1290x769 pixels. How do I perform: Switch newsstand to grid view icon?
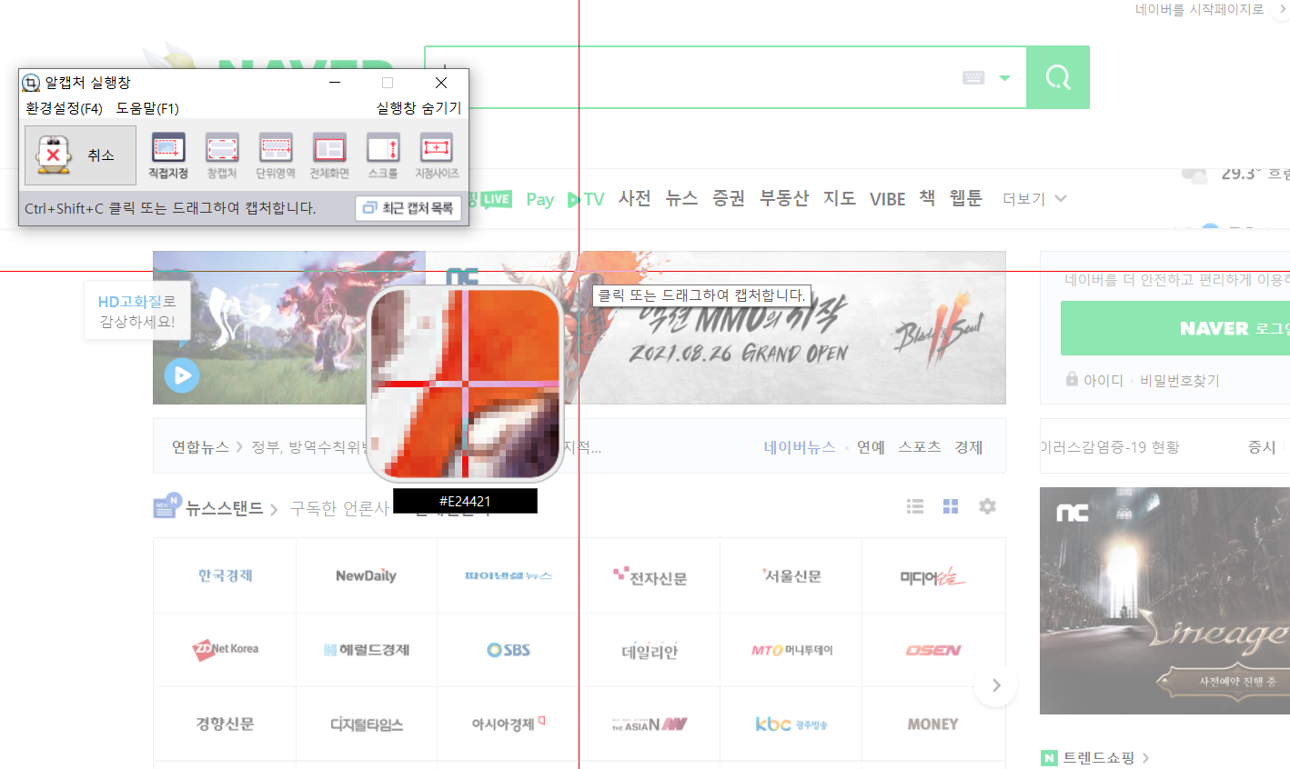[951, 506]
